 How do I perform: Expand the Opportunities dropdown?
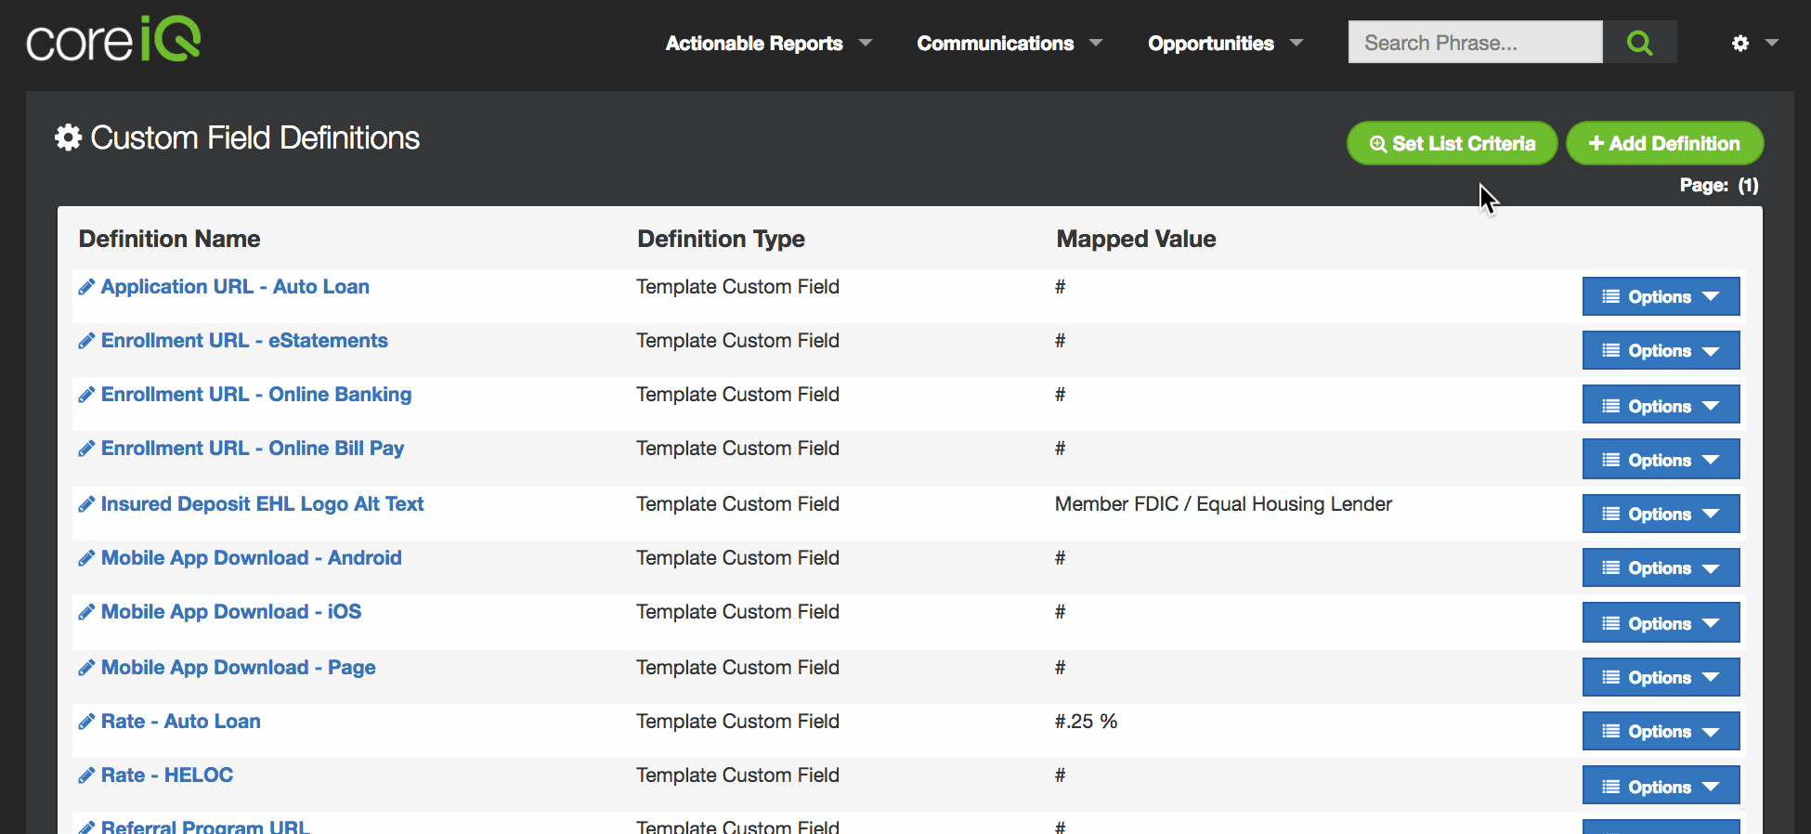pyautogui.click(x=1224, y=44)
